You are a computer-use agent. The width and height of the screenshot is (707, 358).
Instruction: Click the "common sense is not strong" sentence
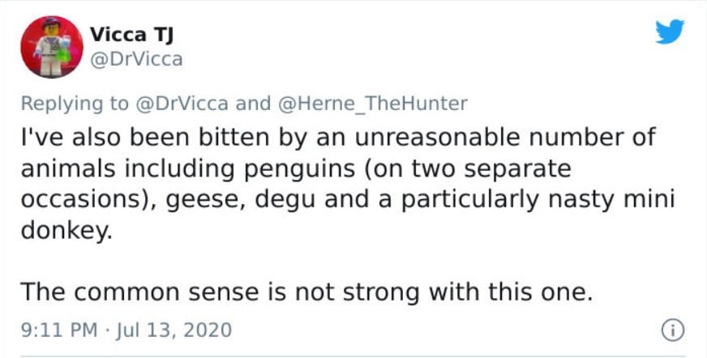tap(304, 292)
